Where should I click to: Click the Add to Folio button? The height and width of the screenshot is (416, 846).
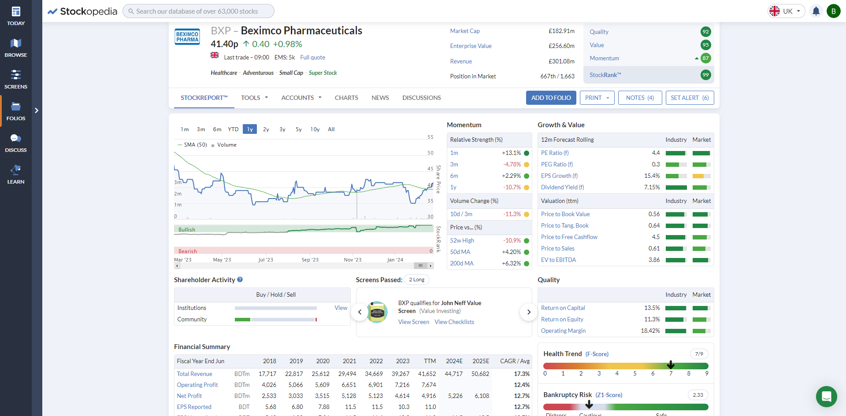(x=551, y=98)
